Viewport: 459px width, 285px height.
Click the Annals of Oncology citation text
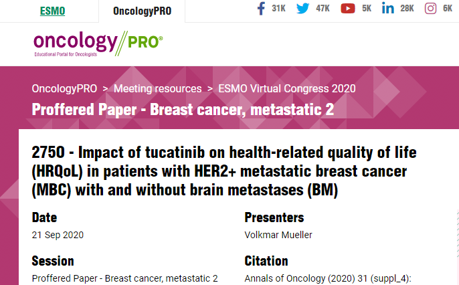[x=328, y=278]
